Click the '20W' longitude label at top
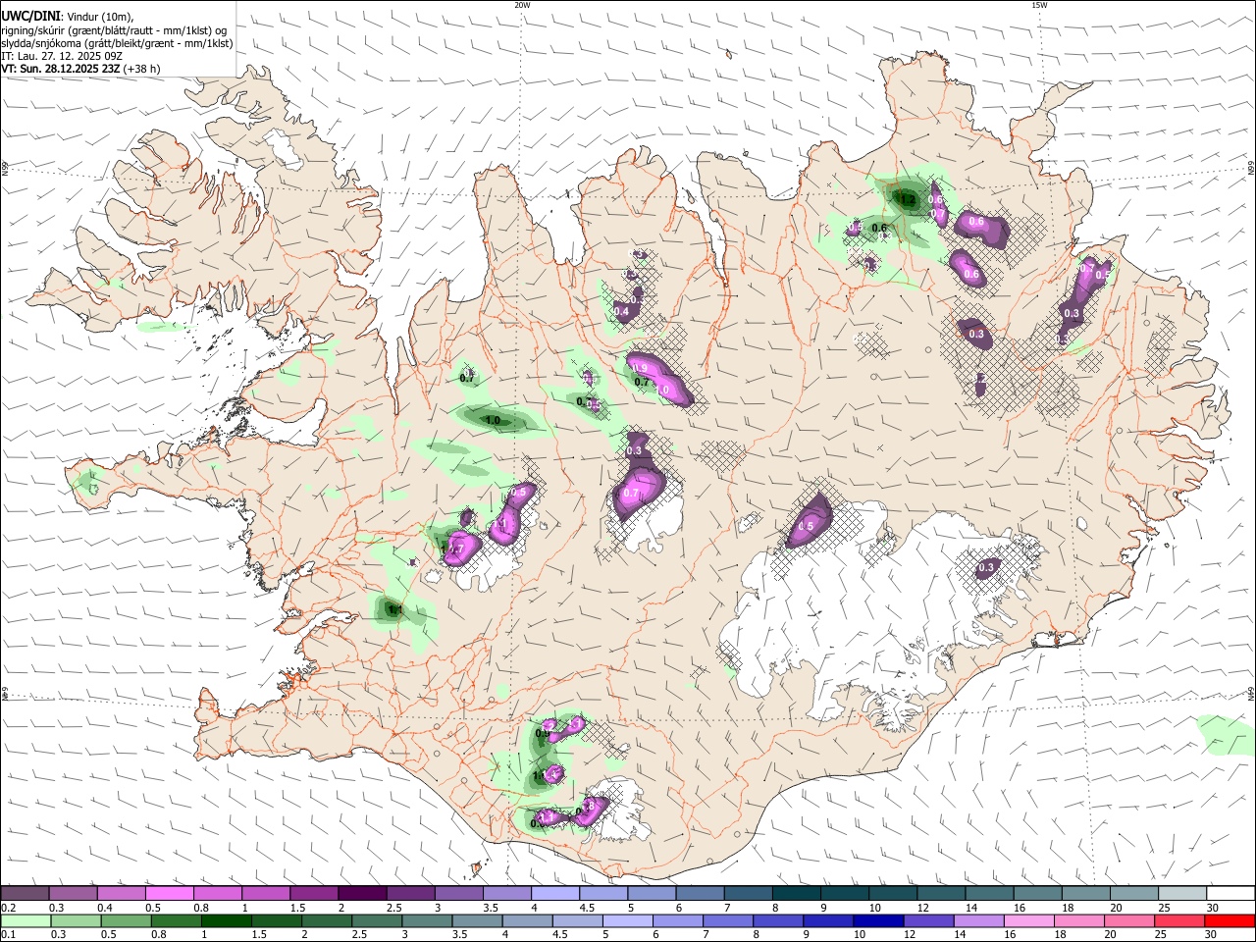The height and width of the screenshot is (942, 1256). pos(523,5)
